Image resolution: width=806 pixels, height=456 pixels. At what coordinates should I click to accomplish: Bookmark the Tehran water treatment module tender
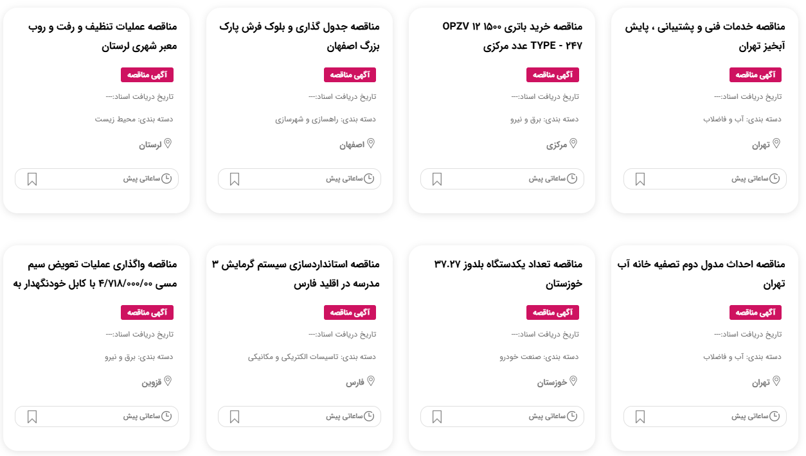pos(640,417)
